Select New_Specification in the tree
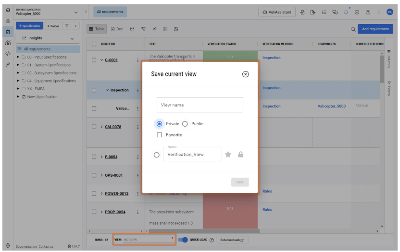The width and height of the screenshot is (400, 252). tap(42, 97)
